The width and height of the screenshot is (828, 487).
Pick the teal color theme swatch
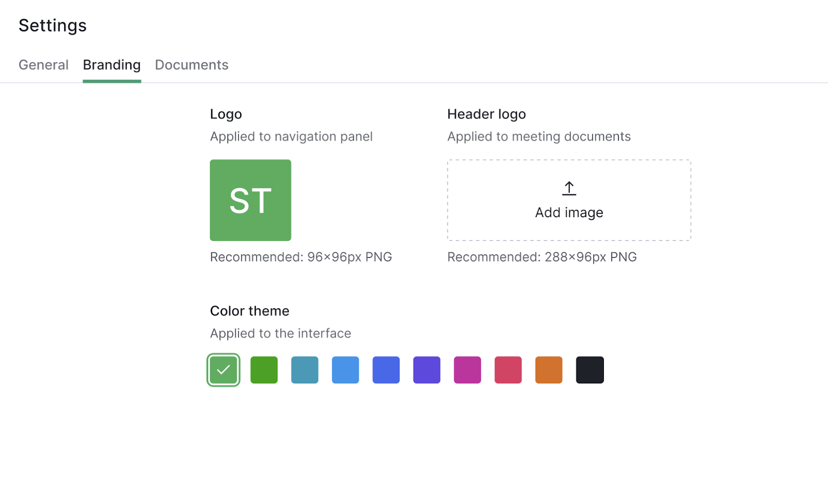tap(305, 370)
